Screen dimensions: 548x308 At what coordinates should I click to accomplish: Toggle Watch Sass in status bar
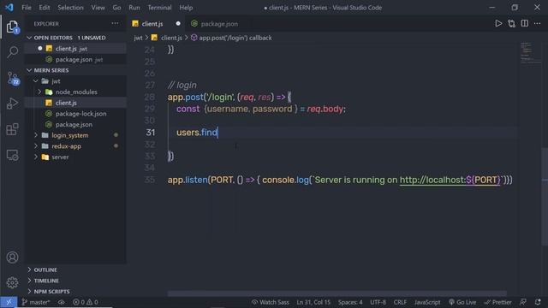click(x=271, y=302)
